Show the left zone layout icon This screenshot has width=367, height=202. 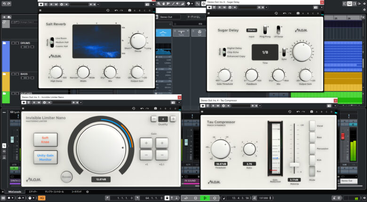pyautogui.click(x=345, y=4)
